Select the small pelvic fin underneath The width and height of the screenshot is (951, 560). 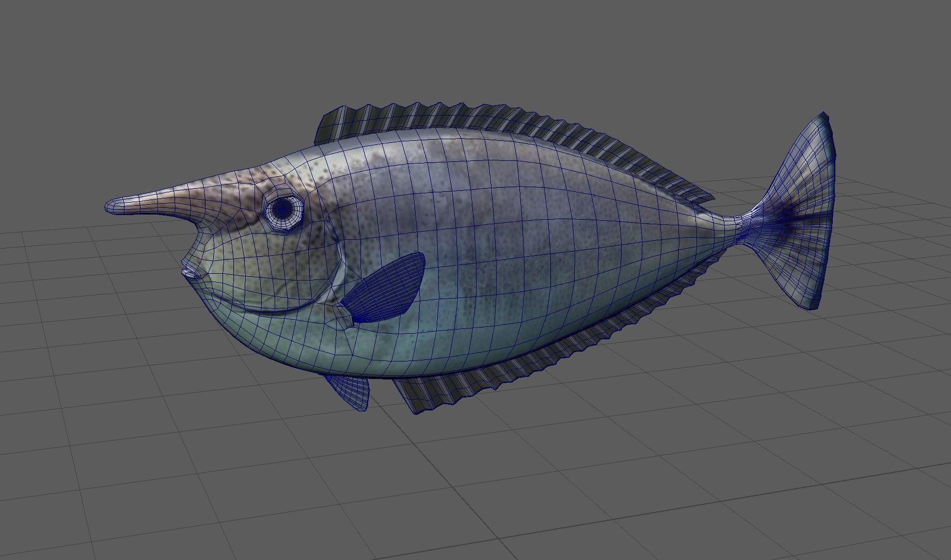click(349, 392)
